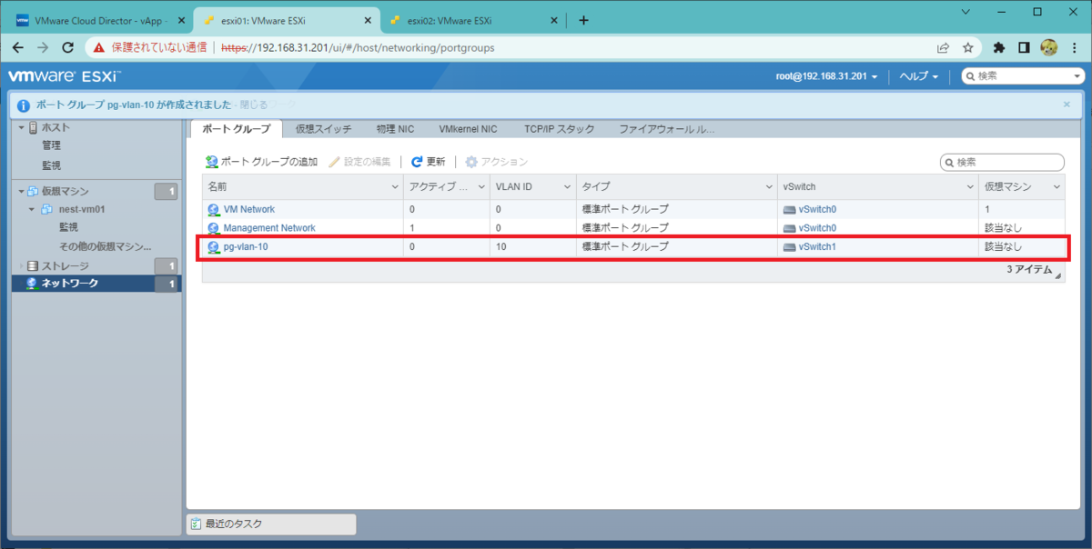Switch to the Virtual Switches tab
The width and height of the screenshot is (1092, 549).
(324, 130)
